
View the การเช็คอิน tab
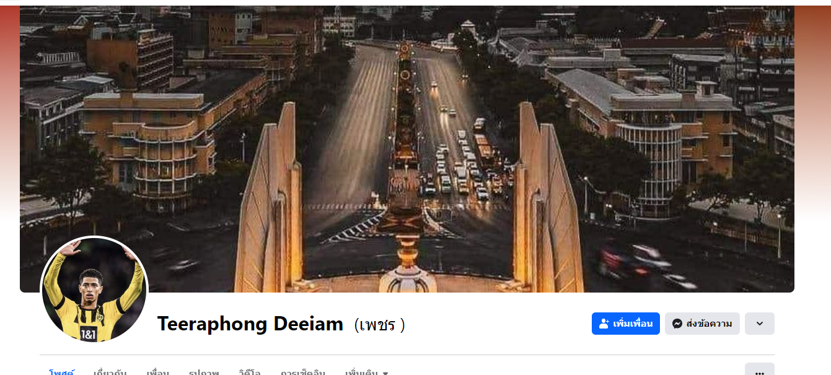302,372
